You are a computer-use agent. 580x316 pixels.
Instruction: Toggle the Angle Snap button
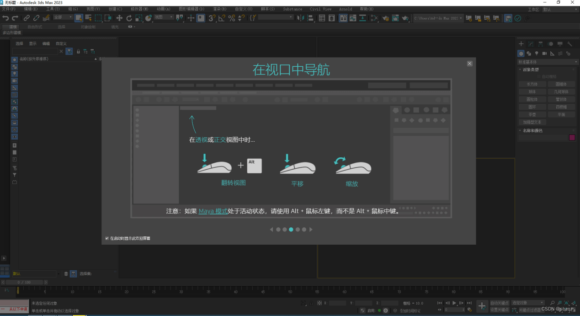222,18
